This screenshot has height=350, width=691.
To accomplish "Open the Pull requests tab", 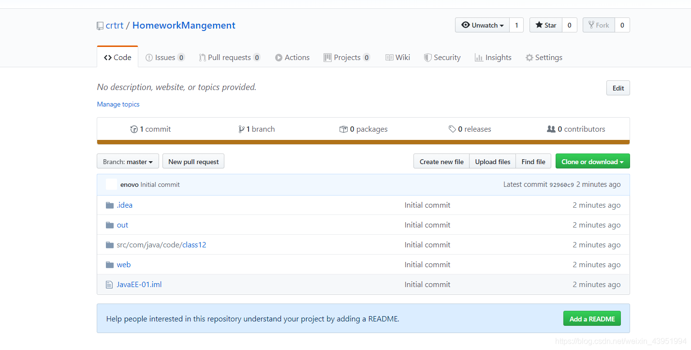I will [x=230, y=57].
